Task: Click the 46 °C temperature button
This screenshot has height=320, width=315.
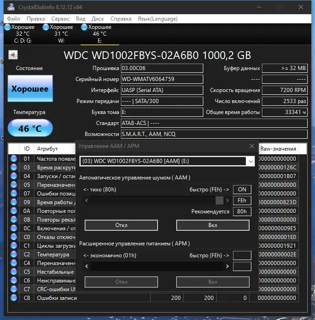Action: click(30, 128)
